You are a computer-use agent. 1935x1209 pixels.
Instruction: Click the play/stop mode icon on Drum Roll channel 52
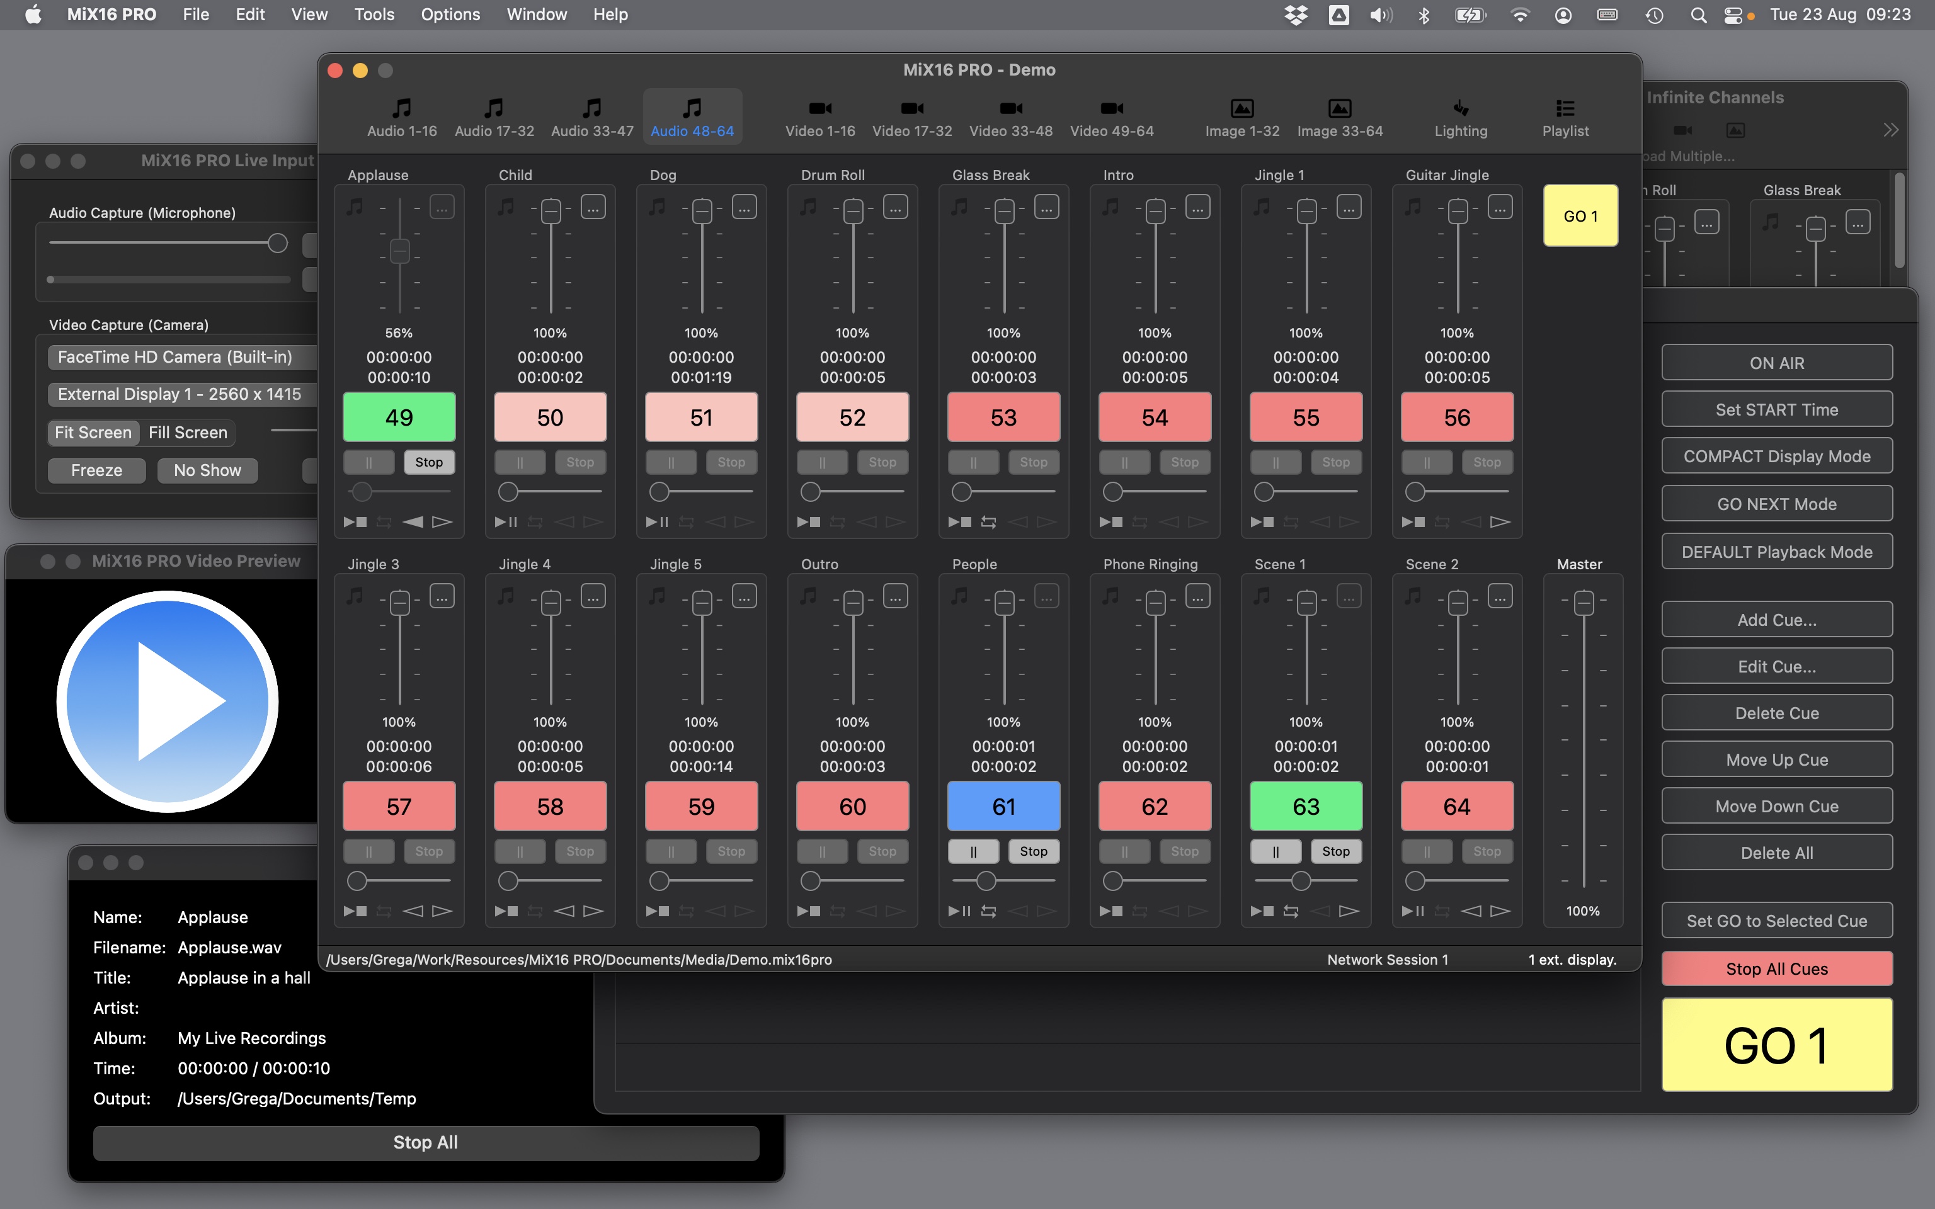coord(808,522)
